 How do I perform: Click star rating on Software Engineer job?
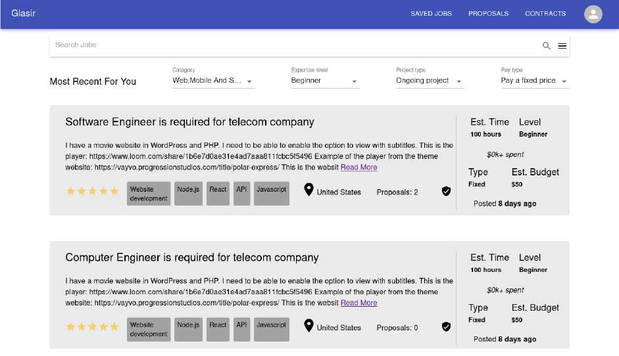[93, 191]
